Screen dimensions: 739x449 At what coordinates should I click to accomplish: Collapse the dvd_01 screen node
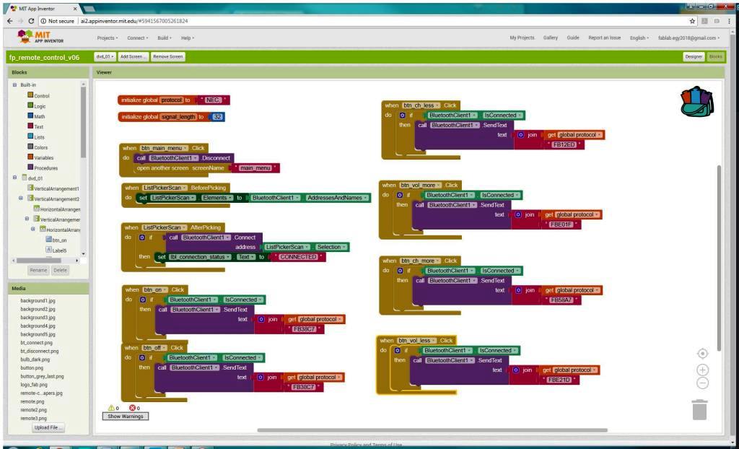tap(14, 178)
